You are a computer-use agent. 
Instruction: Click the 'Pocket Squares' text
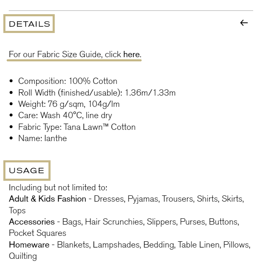point(38,233)
